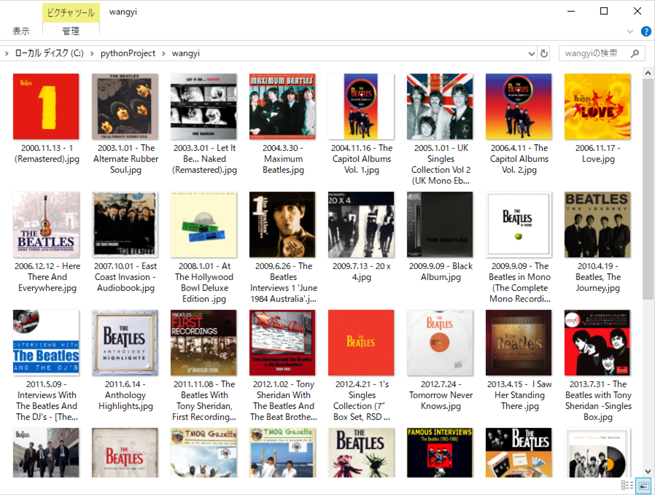Select 2011.11.08 First Recordings thumbnail
The image size is (655, 495).
[x=204, y=343]
